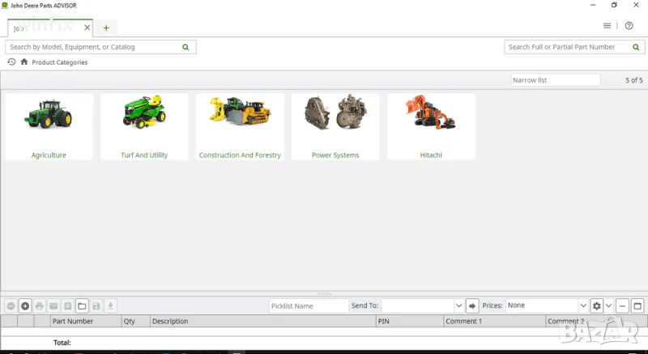Screen dimensions: 648x354
Task: Open the Agriculture product category
Action: (49, 126)
